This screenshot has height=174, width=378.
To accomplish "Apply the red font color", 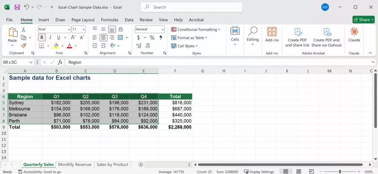I will point(69,46).
